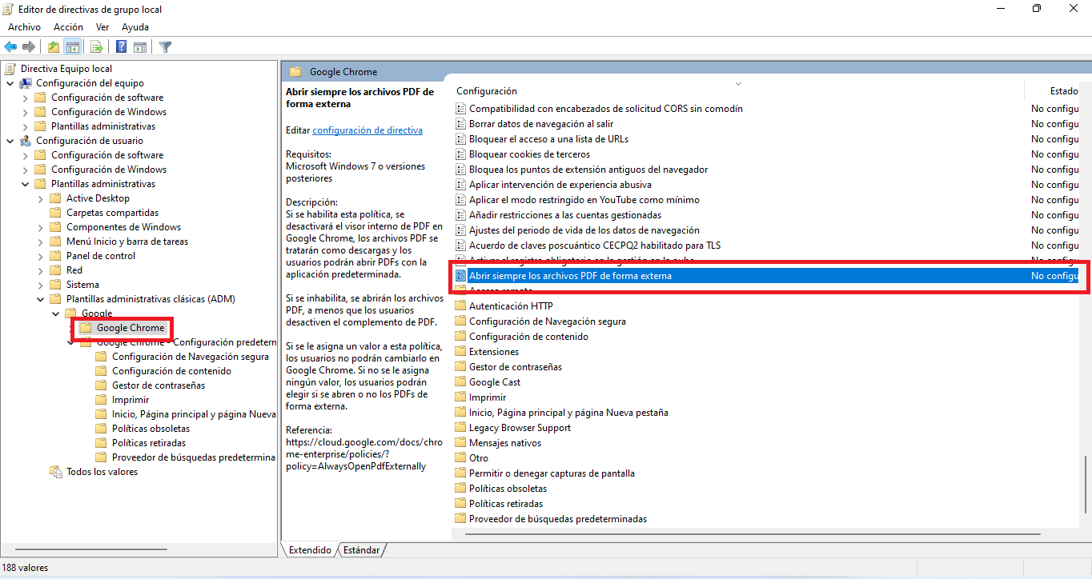Screen dimensions: 1092x579
Task: Click the folder icon beside Extensiones
Action: point(460,352)
